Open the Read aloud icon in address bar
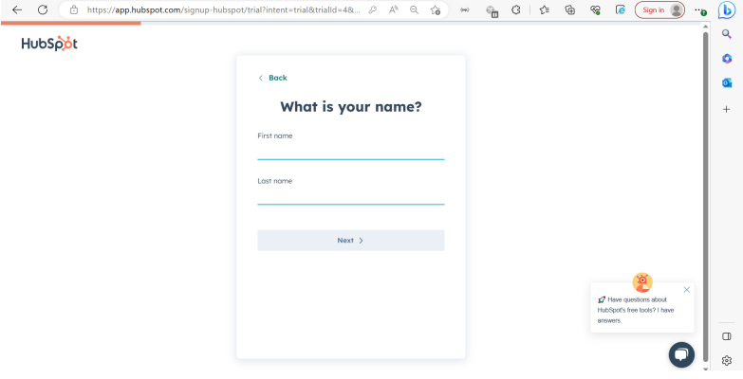This screenshot has width=743, height=379. [x=393, y=9]
